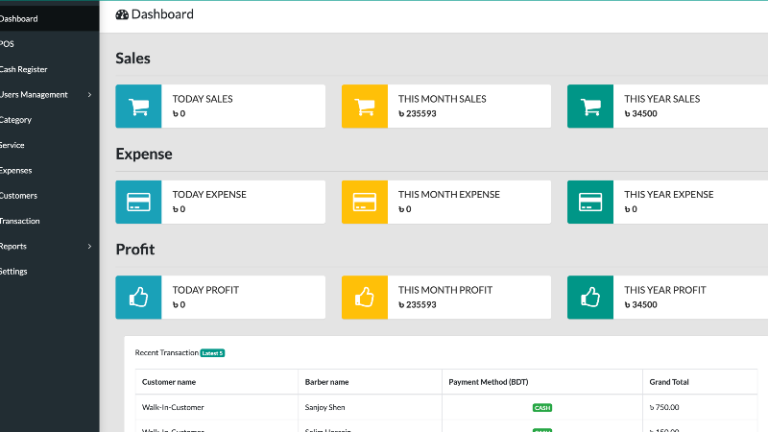
Task: Click the This Year Profit thumbs-up icon
Action: [x=590, y=298]
